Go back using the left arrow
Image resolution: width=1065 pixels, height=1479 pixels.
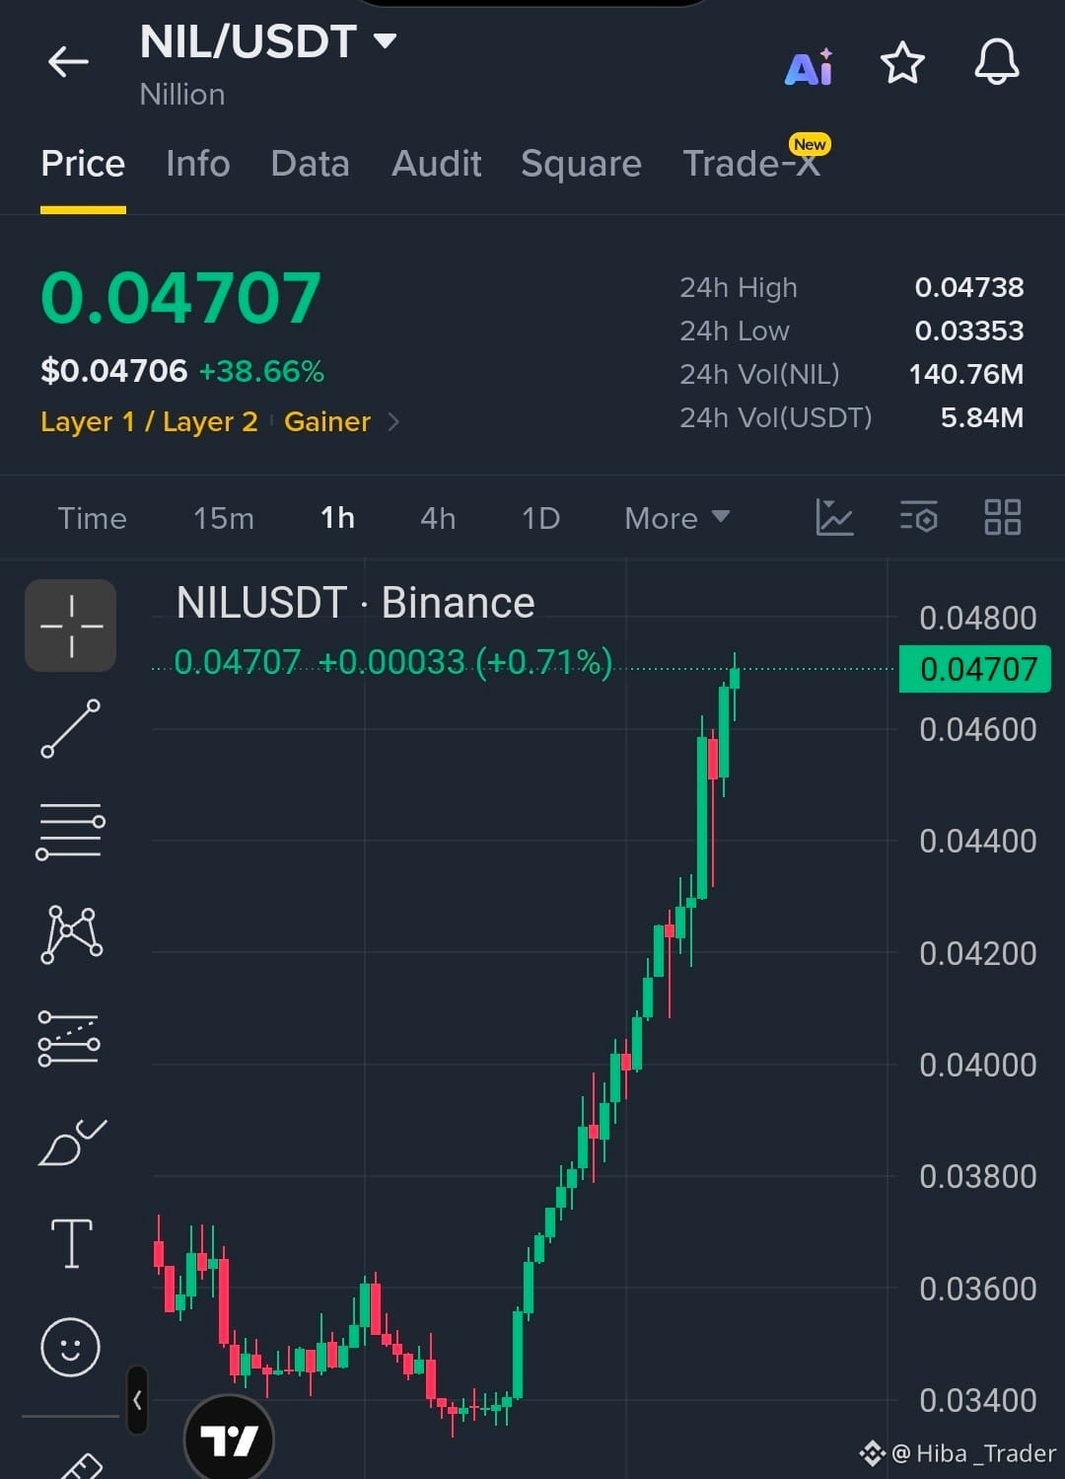click(x=68, y=62)
